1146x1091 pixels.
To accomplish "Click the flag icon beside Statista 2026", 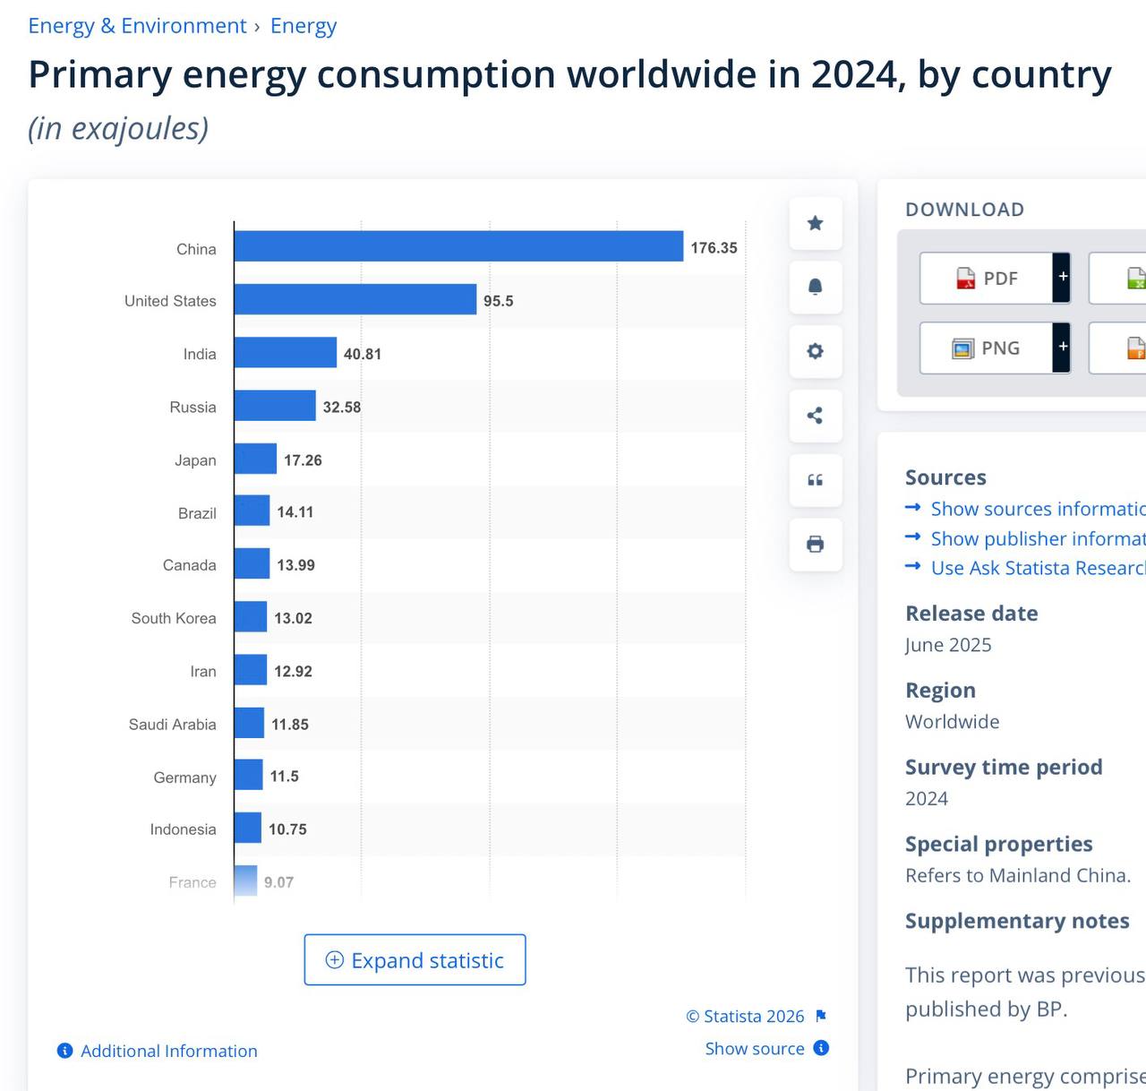I will point(821,1016).
